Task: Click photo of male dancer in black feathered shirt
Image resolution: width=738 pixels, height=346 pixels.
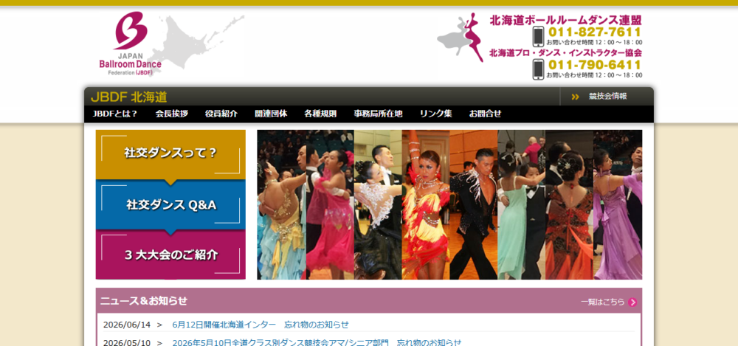Action: pyautogui.click(x=474, y=205)
